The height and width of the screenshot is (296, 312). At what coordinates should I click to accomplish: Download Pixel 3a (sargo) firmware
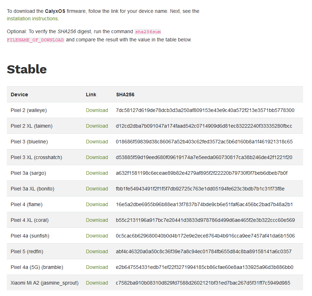[97, 173]
